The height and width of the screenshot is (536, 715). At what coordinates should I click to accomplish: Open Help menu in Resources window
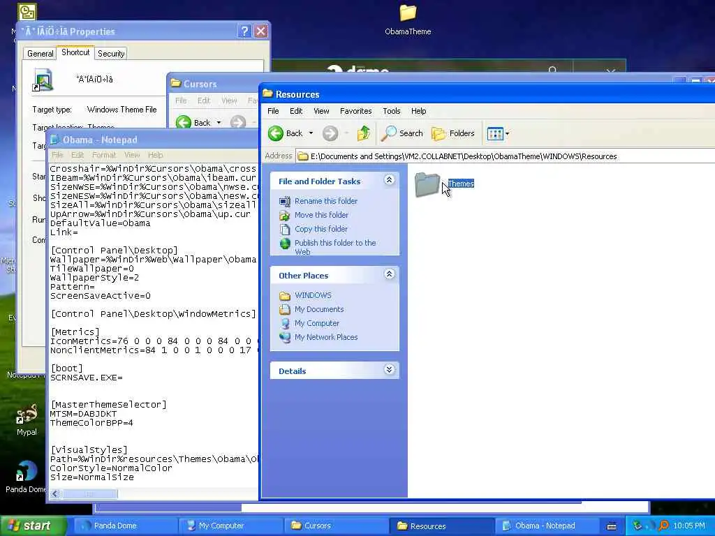click(418, 111)
